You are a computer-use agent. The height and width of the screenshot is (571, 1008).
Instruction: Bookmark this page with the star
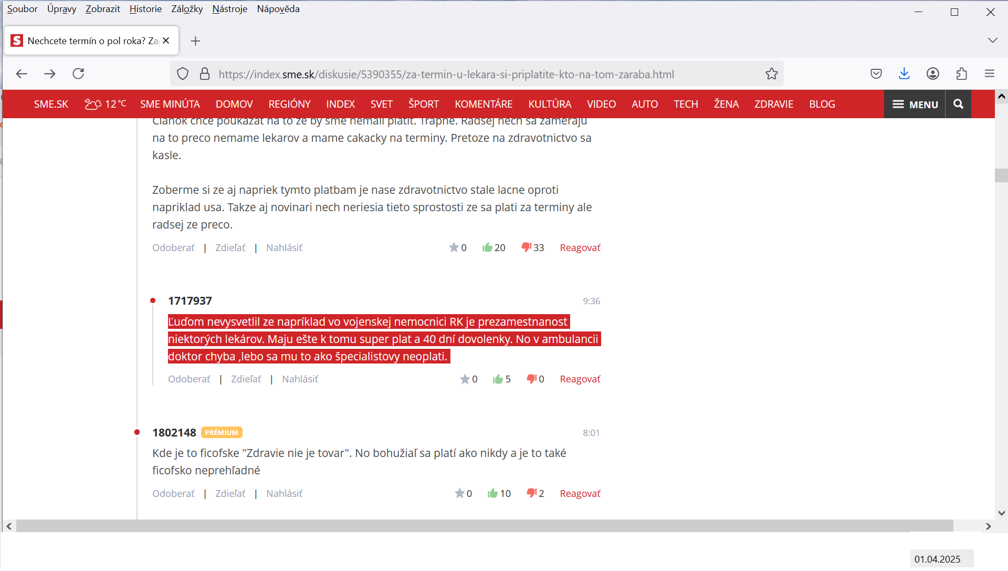click(771, 74)
